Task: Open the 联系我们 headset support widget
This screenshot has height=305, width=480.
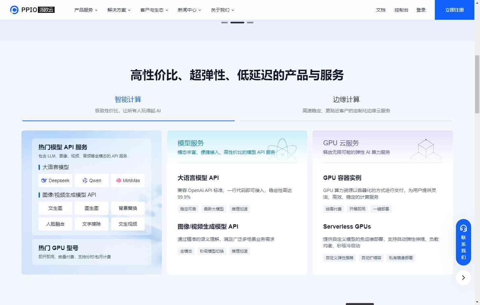Action: pyautogui.click(x=463, y=242)
